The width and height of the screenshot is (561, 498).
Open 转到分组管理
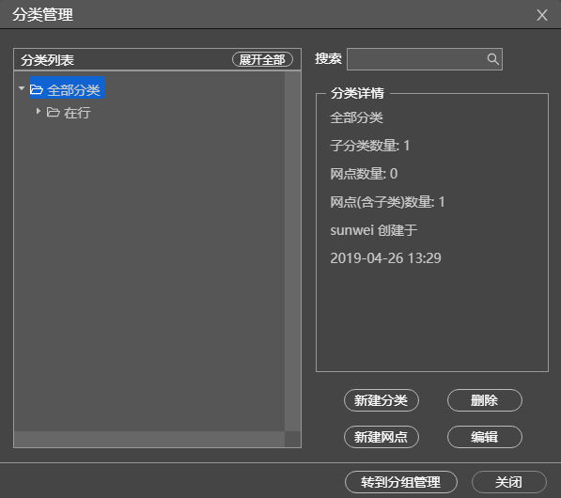tap(401, 482)
